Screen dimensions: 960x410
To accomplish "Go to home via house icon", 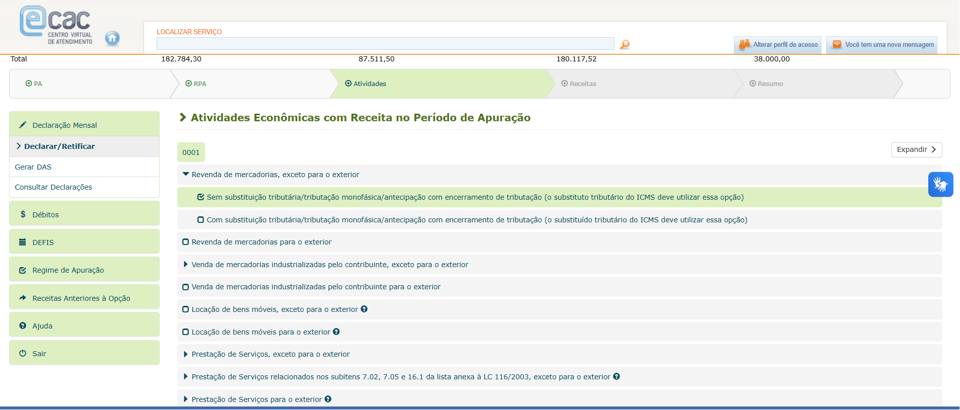I will point(112,38).
